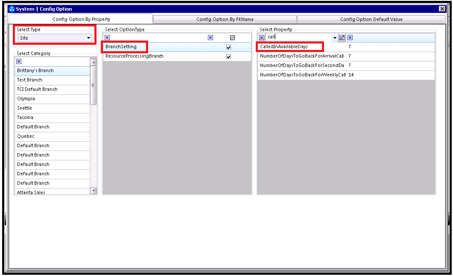This screenshot has width=453, height=276.
Task: Open the Select Type dropdown showing Site
Action: [x=55, y=38]
